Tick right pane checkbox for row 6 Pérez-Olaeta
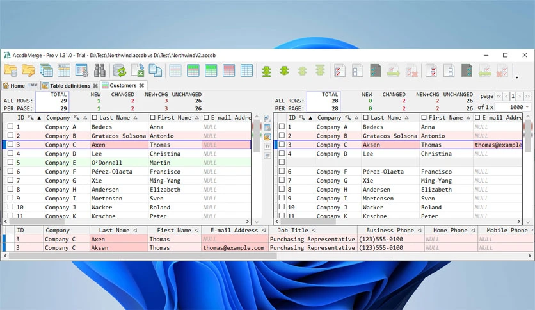This screenshot has height=310, width=535. coord(282,171)
